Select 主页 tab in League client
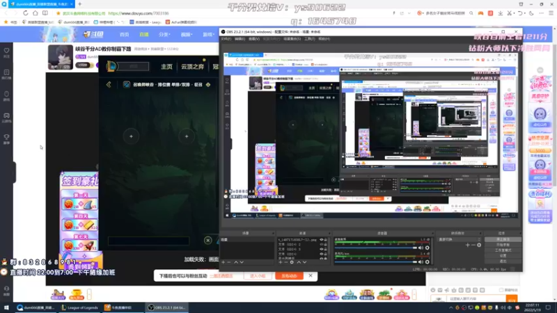 pos(166,66)
